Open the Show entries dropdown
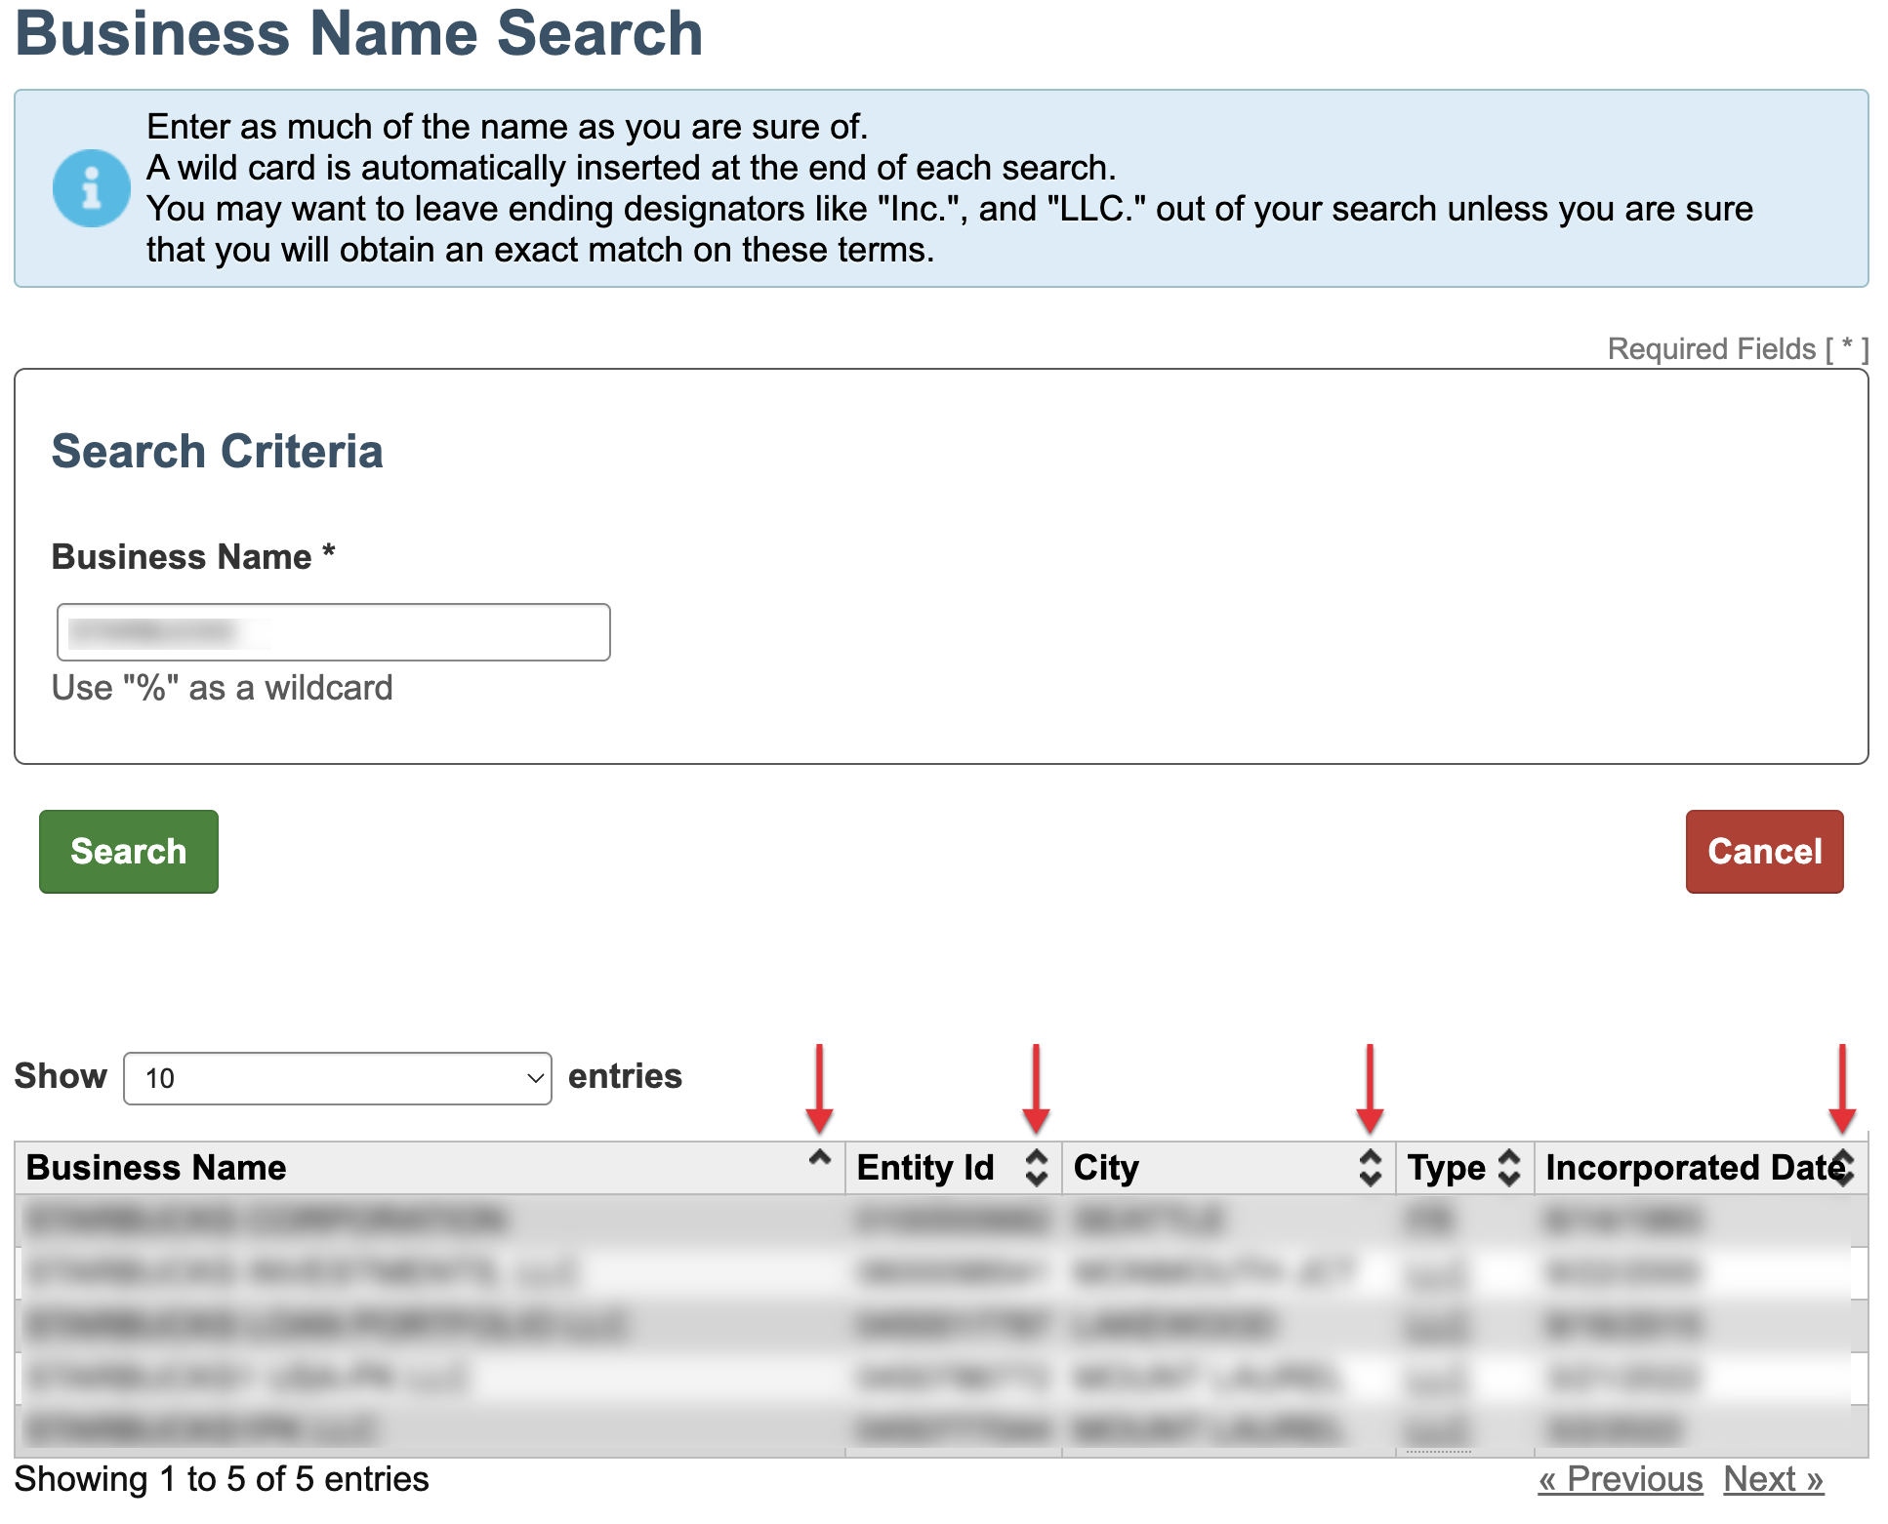Viewport: 1888px width, 1524px height. click(x=337, y=1078)
